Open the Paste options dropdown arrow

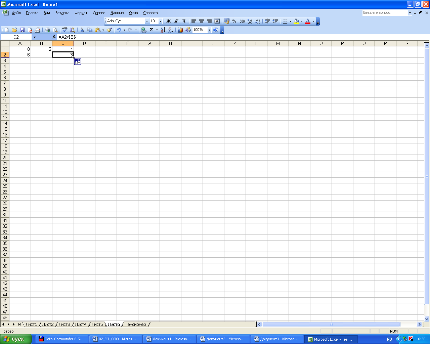pyautogui.click(x=103, y=30)
